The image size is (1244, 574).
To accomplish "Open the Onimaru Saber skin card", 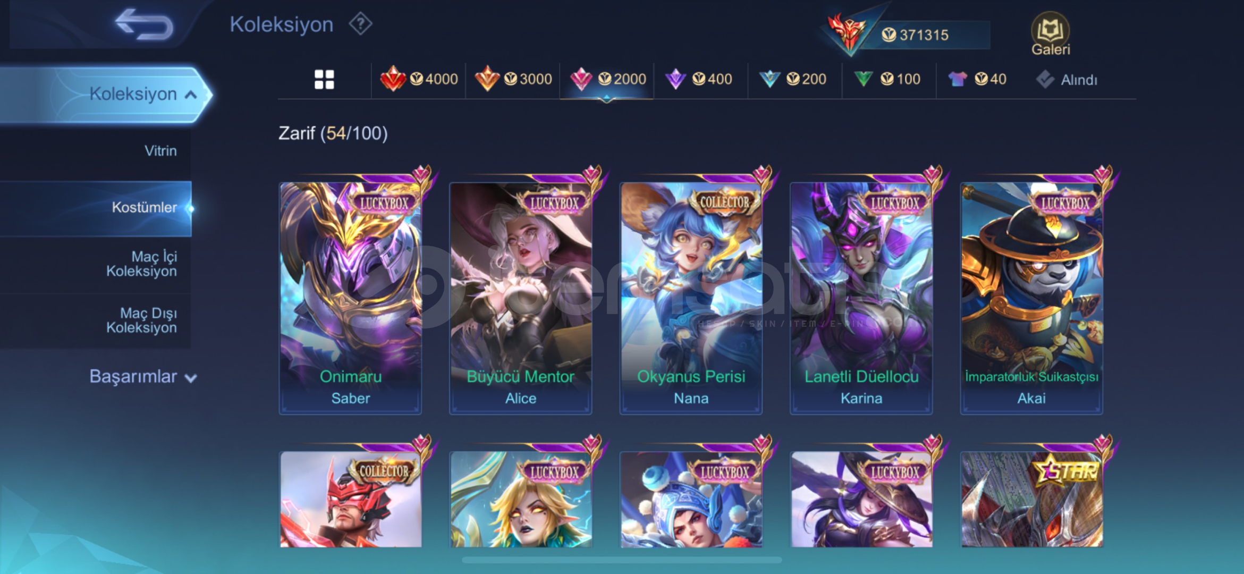I will 351,297.
